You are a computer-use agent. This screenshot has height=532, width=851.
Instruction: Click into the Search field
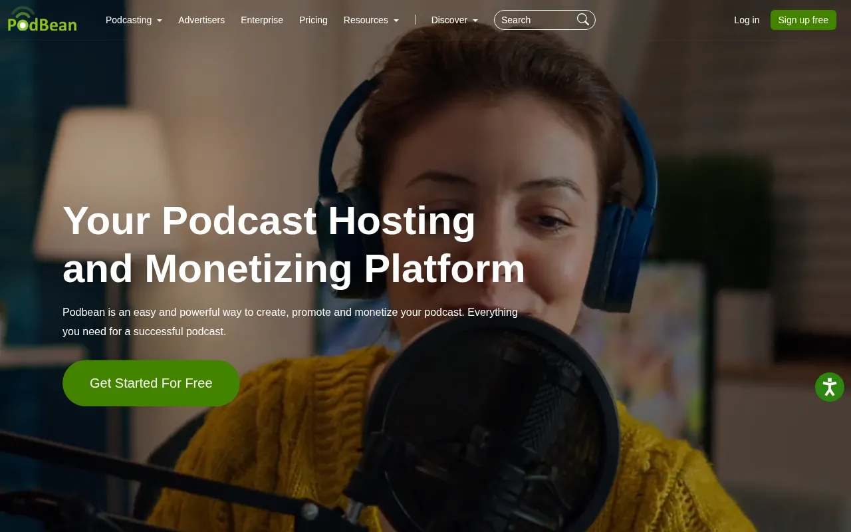545,20
